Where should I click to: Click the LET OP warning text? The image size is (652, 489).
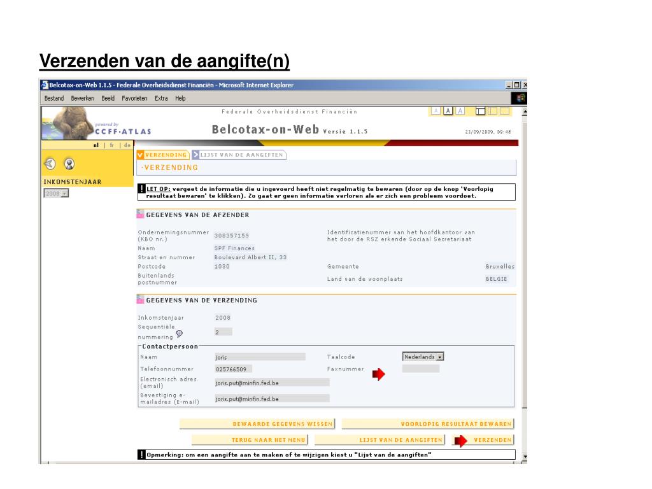(320, 192)
